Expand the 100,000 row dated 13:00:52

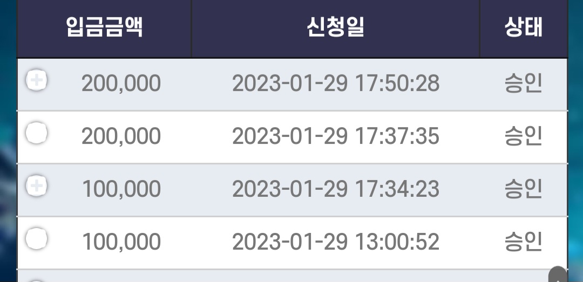(x=37, y=238)
